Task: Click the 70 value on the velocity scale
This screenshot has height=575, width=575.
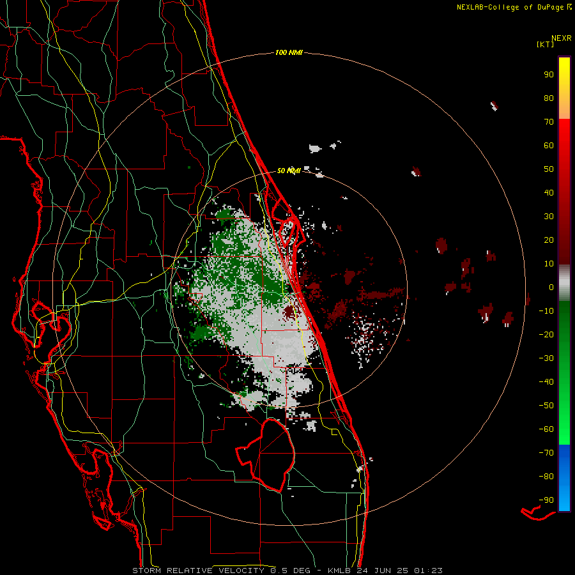Action: coord(549,122)
